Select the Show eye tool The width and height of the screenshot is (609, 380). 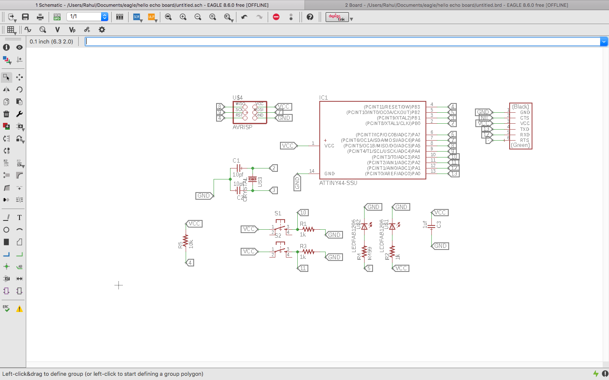[19, 47]
